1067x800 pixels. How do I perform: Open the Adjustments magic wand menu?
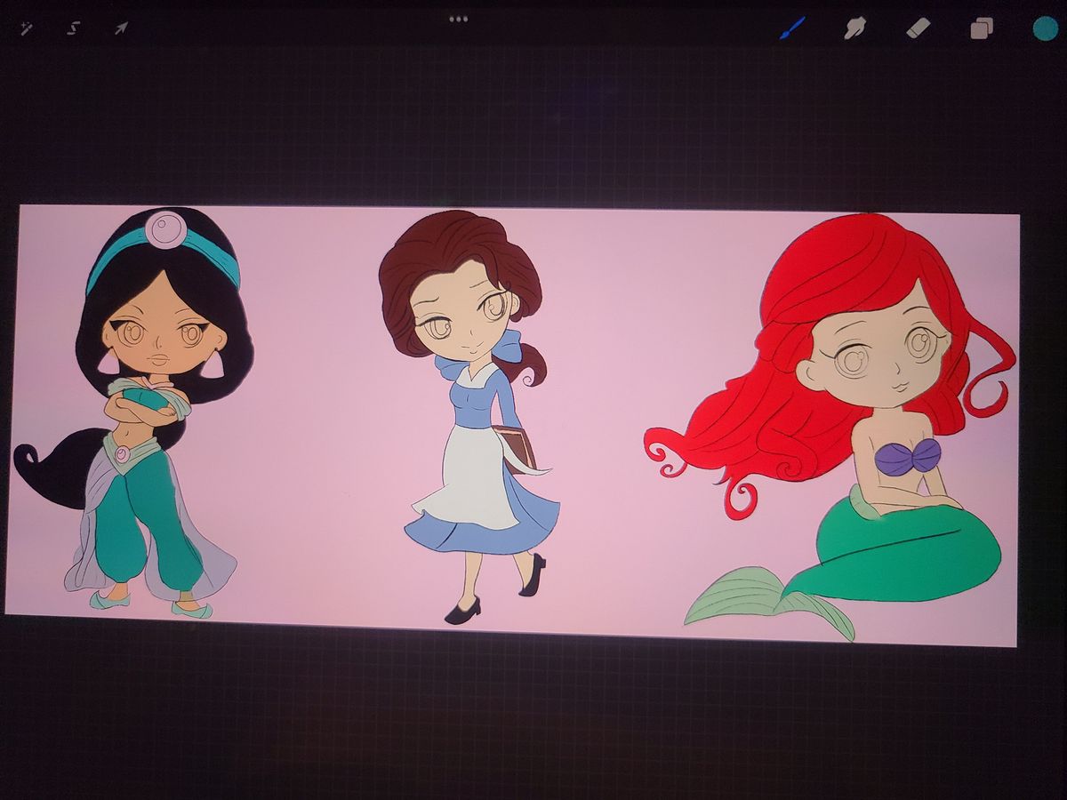pyautogui.click(x=25, y=28)
